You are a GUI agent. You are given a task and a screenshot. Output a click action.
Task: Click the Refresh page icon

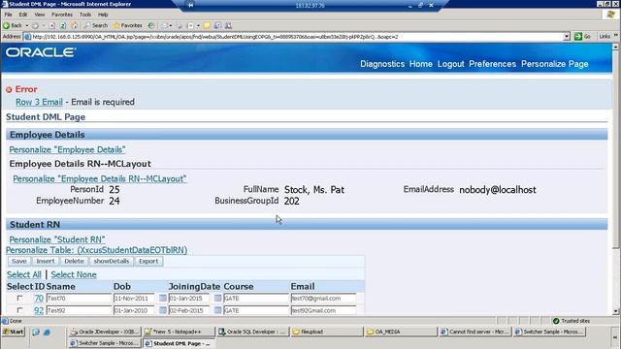63,25
